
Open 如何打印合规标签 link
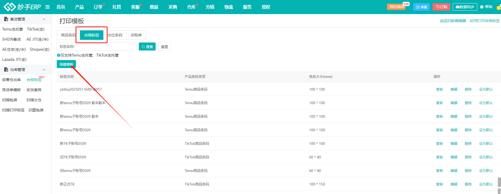click(x=485, y=21)
